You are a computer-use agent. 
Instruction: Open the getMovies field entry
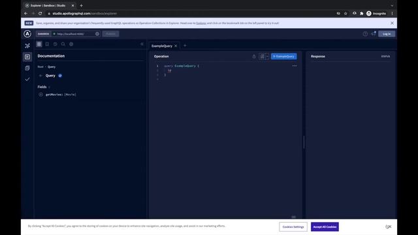(61, 95)
